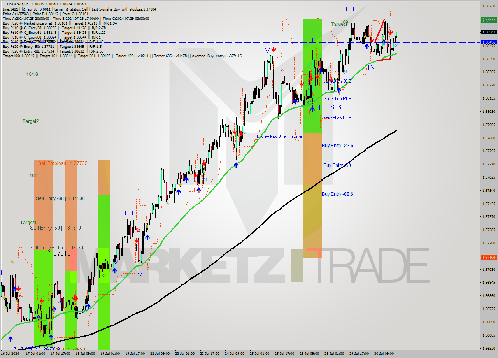Screen dimensions: 498x358
Task: Click the orange 1.37104 stoploss price tag
Action: point(489,257)
